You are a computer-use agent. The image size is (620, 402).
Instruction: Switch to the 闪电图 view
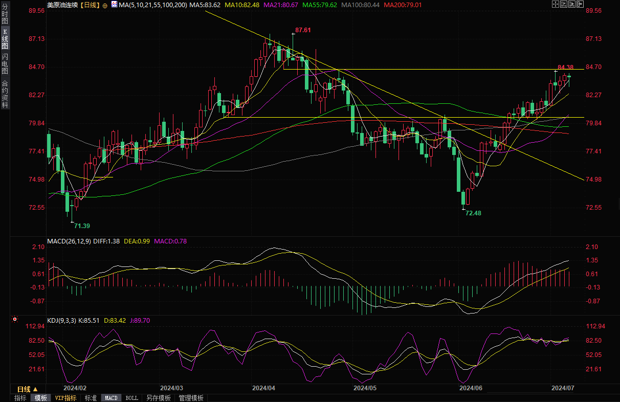[x=5, y=63]
